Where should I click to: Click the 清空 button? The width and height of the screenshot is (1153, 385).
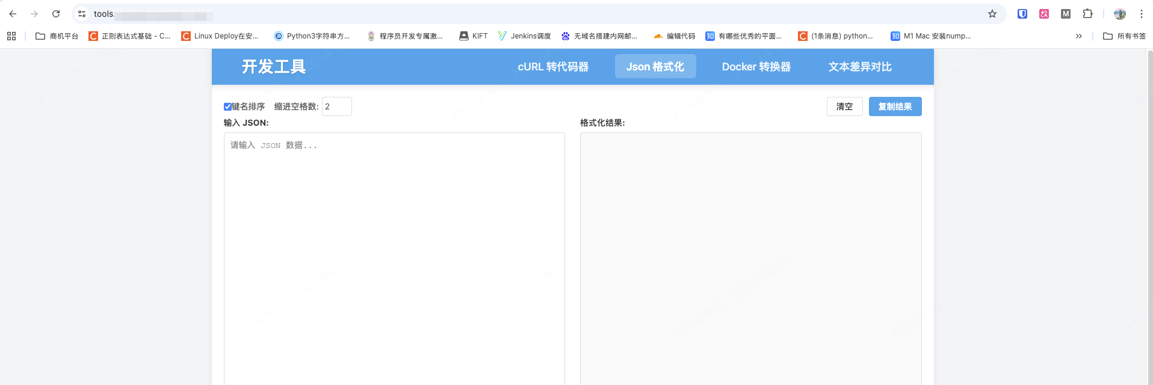pos(844,106)
